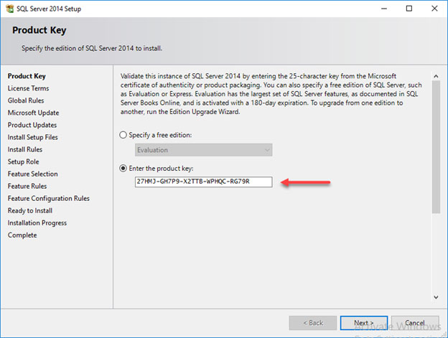The height and width of the screenshot is (338, 448).
Task: Click the product key input field
Action: coord(203,182)
